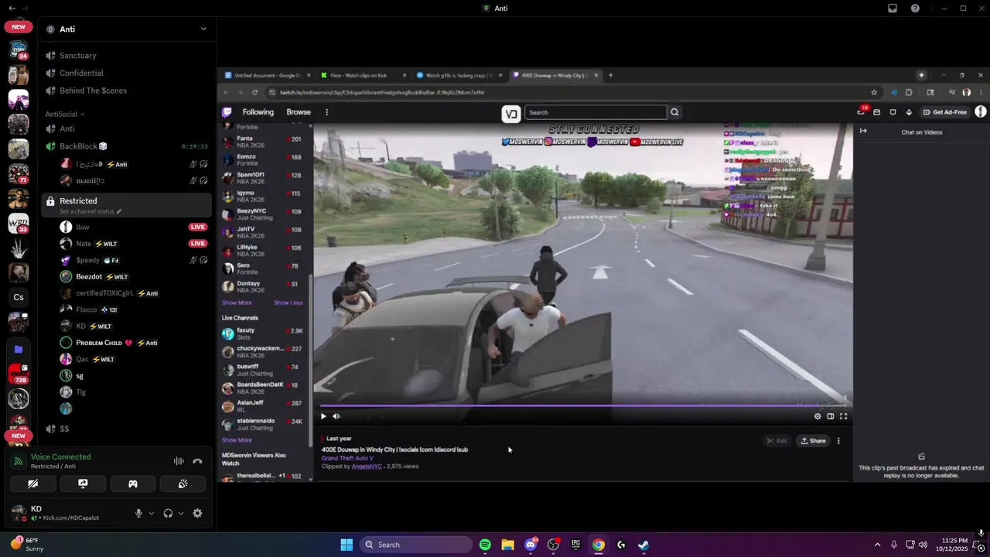Disconnect from the Discord voice call
990x557 pixels.
197,461
